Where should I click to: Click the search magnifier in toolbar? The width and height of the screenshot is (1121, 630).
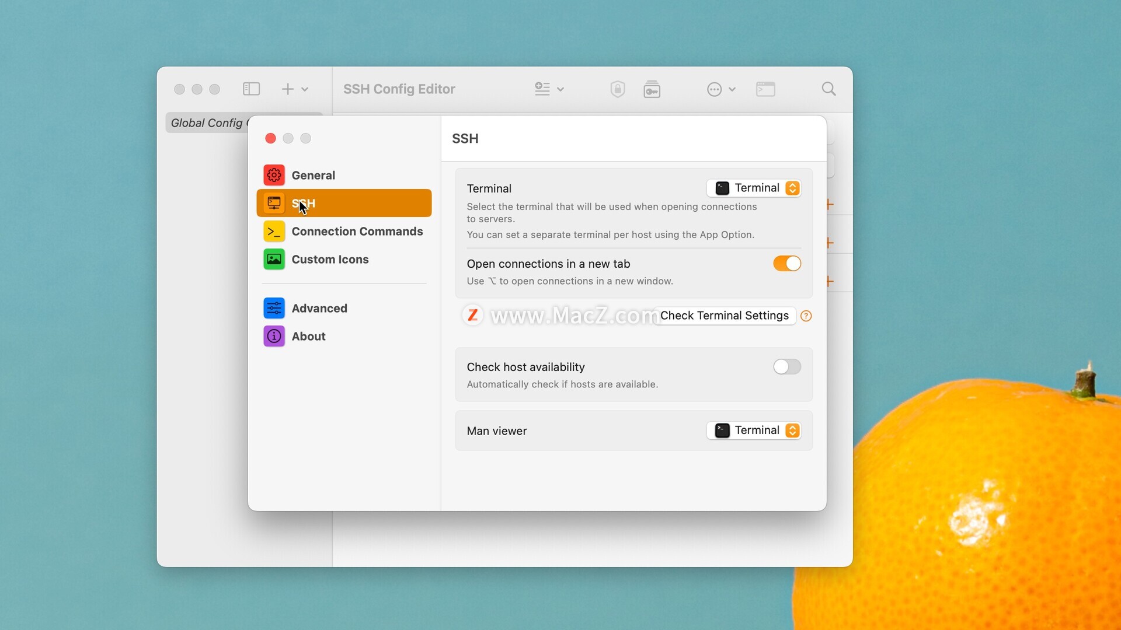pyautogui.click(x=828, y=89)
